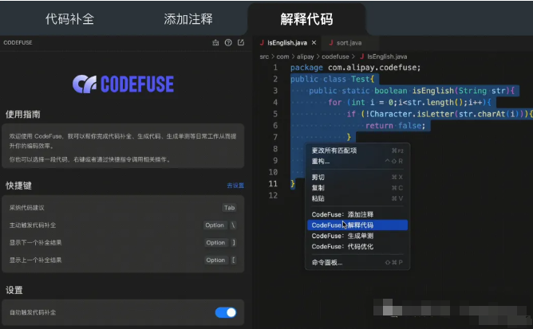The height and width of the screenshot is (329, 533).
Task: Click the broom clear icon in CODEFUSE header
Action: click(x=215, y=42)
